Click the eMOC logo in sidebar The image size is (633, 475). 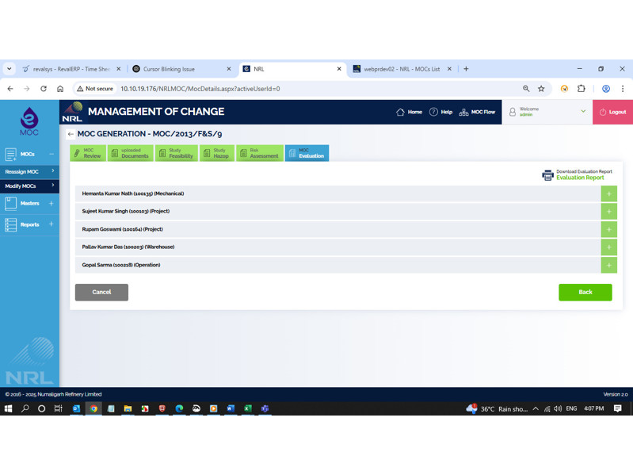pyautogui.click(x=29, y=121)
